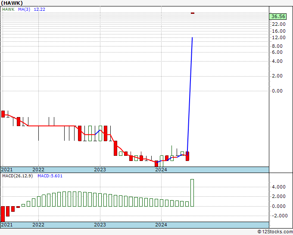Click the 2021 label on price chart axis

[x=7, y=170]
